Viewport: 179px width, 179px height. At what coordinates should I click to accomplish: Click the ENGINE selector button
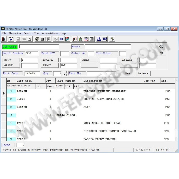point(50,60)
